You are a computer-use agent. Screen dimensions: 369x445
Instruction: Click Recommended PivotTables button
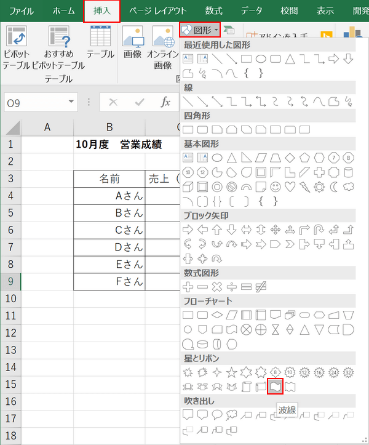58,47
